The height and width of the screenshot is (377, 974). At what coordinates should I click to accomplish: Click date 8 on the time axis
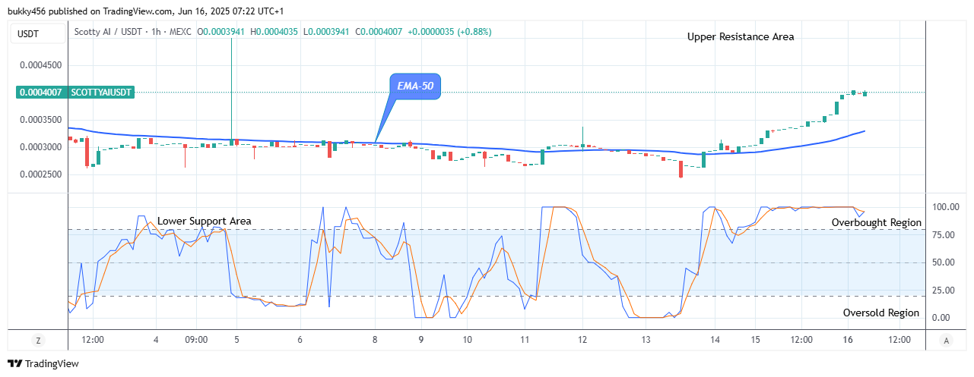[x=375, y=340]
